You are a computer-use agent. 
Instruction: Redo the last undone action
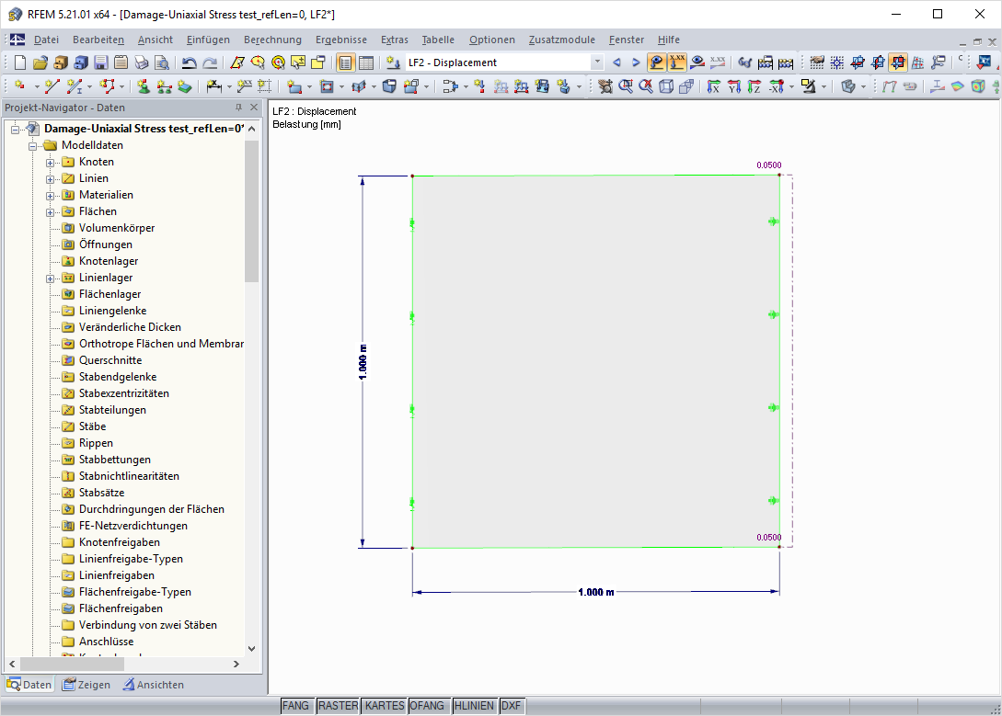click(210, 62)
